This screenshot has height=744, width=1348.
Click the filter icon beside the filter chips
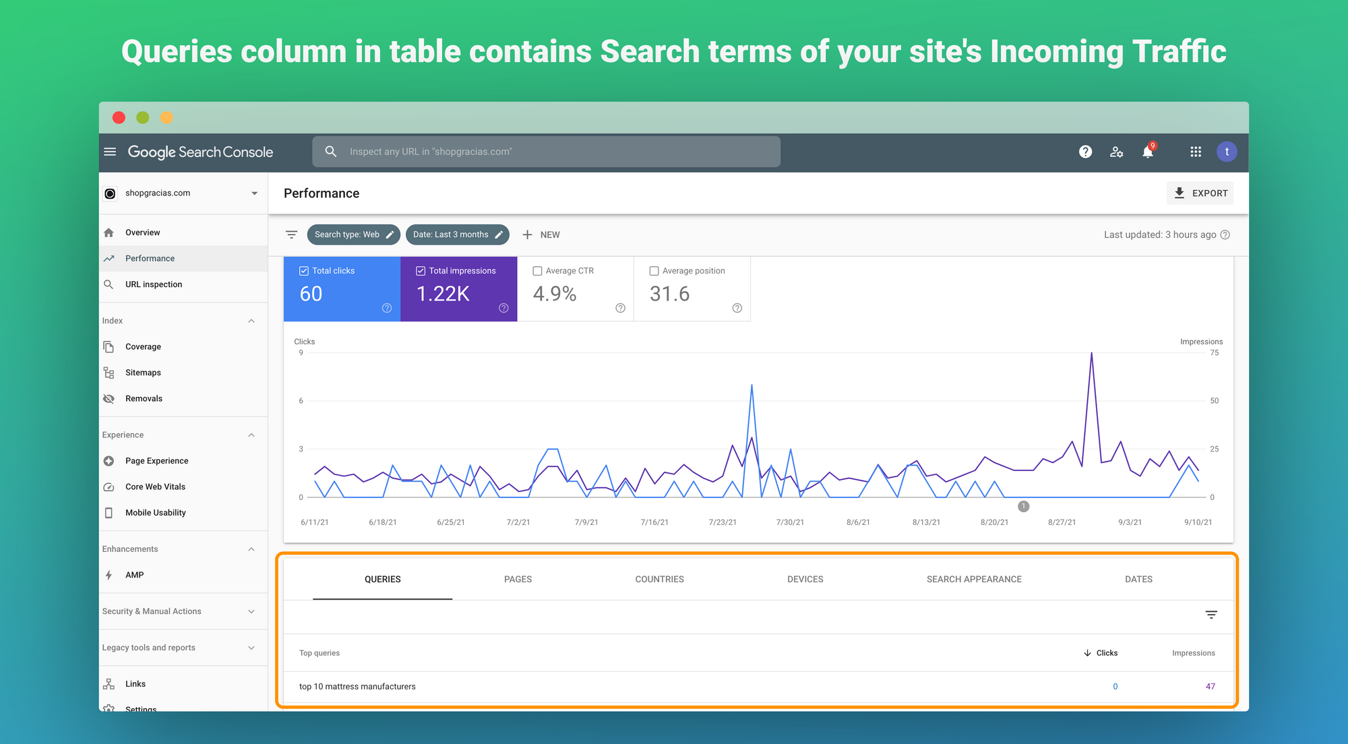click(x=291, y=235)
